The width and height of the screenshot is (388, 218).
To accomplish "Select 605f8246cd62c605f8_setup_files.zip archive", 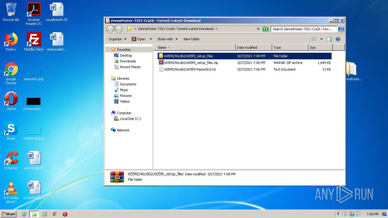I will [245, 63].
